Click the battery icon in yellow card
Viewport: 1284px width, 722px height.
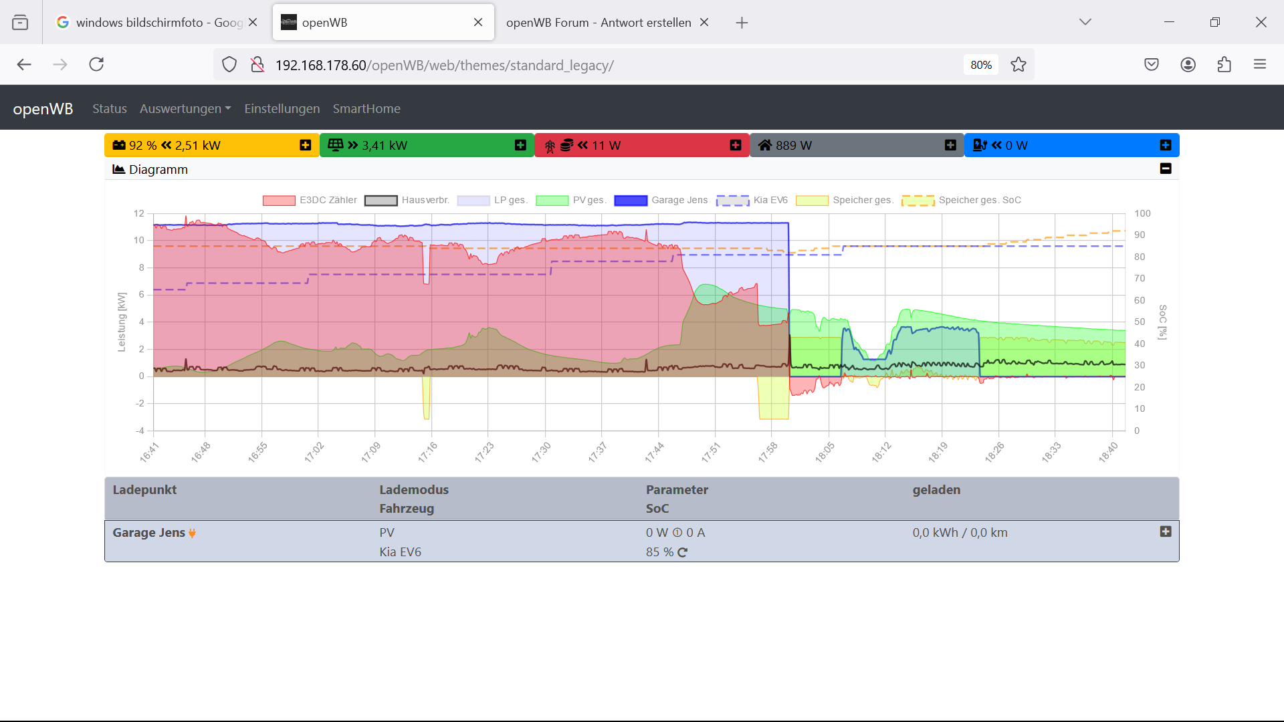[119, 145]
